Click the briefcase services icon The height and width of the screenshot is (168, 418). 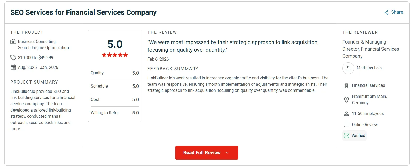[13, 41]
